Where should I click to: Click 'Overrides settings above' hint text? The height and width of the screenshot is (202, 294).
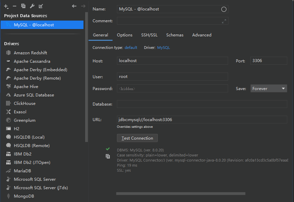(135, 127)
